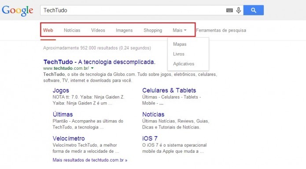Screen dimensions: 306x169
Task: Open the TechTudo - A tecnologia descomplicada result
Action: pos(100,62)
